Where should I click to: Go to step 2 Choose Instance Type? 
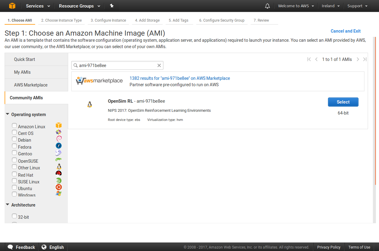(x=61, y=20)
